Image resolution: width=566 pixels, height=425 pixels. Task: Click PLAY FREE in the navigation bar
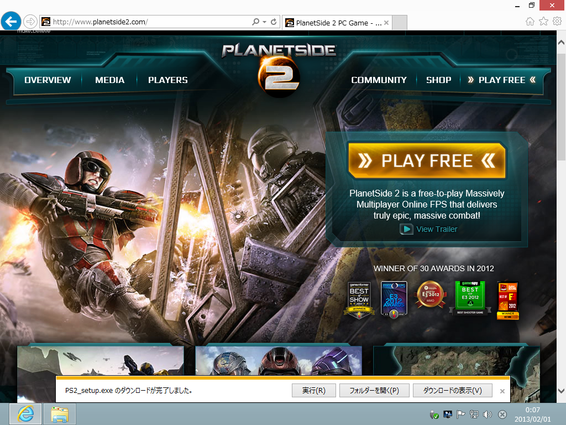coord(502,80)
